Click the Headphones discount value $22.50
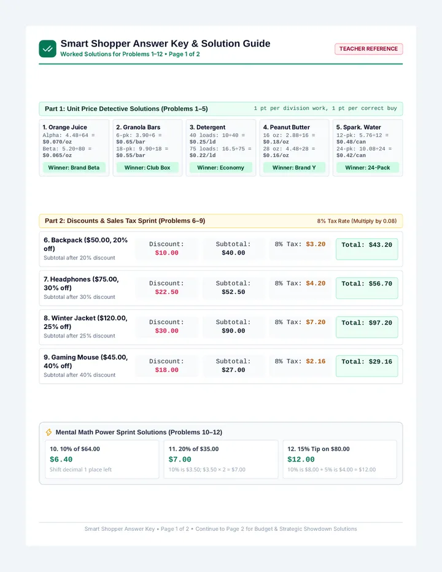This screenshot has width=442, height=572. click(167, 292)
